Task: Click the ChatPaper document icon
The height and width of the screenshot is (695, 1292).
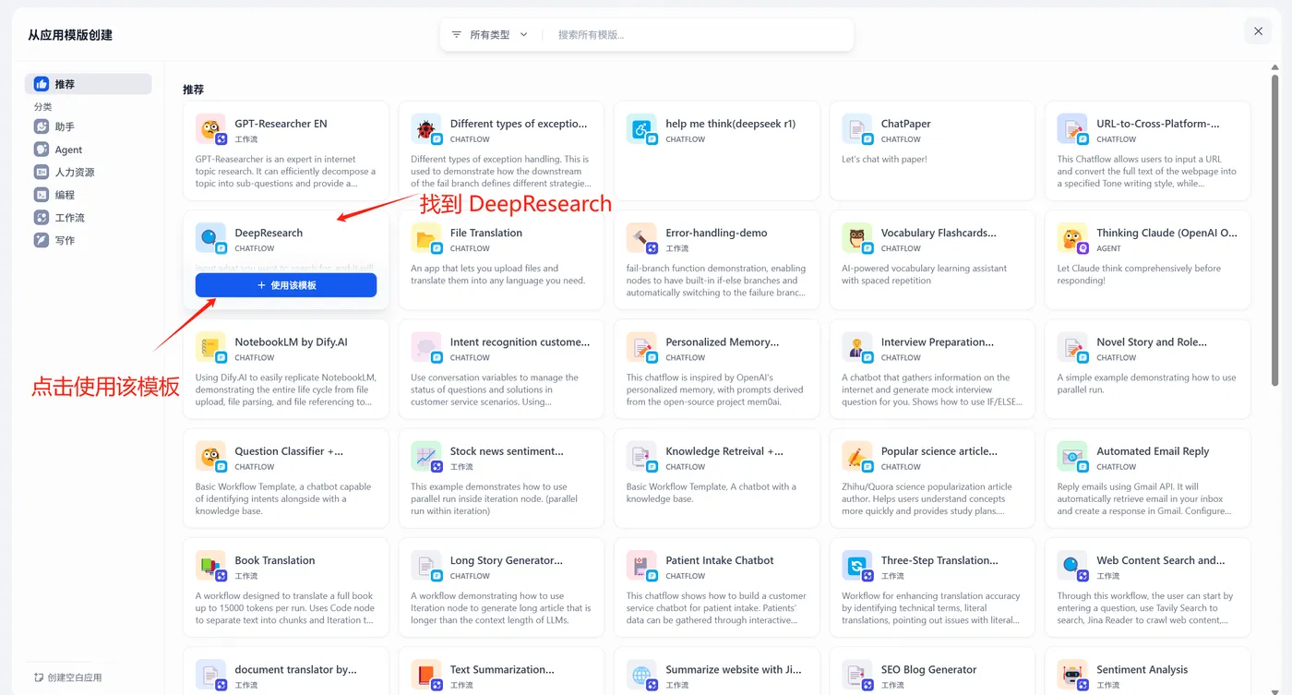Action: [856, 128]
